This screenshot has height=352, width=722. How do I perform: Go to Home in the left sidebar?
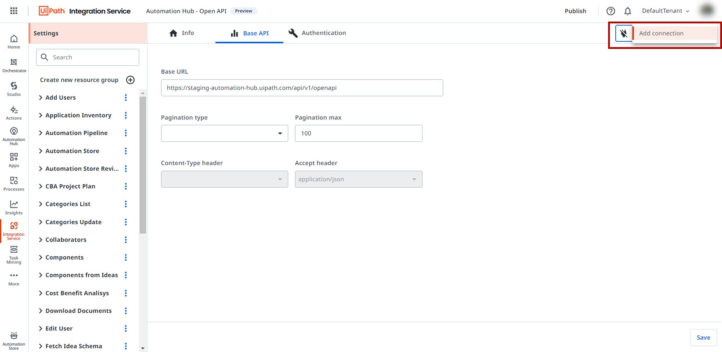point(14,42)
